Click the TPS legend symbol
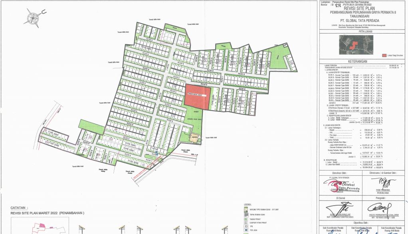Viewport: 408px width, 234px height. pos(246,227)
